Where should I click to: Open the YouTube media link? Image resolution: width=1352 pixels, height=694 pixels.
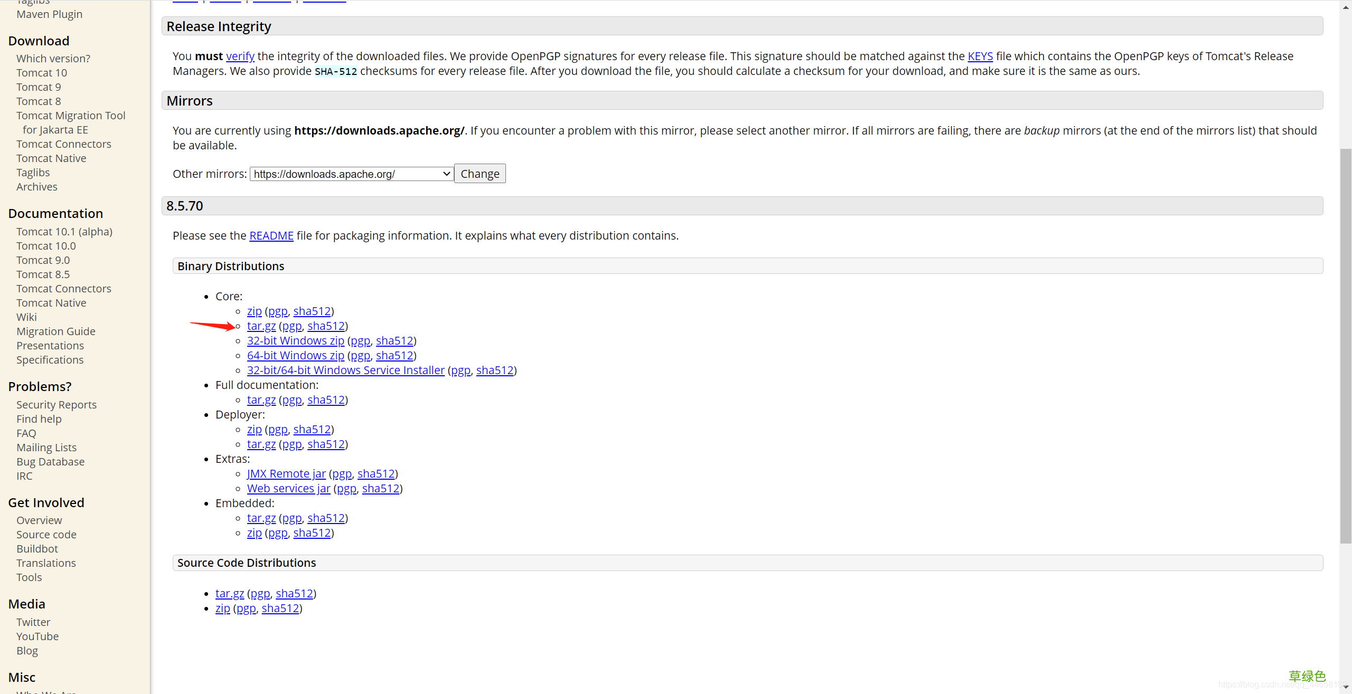pyautogui.click(x=37, y=636)
